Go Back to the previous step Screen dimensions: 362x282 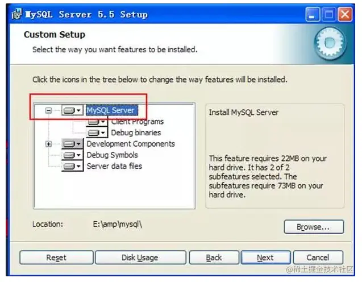(214, 258)
